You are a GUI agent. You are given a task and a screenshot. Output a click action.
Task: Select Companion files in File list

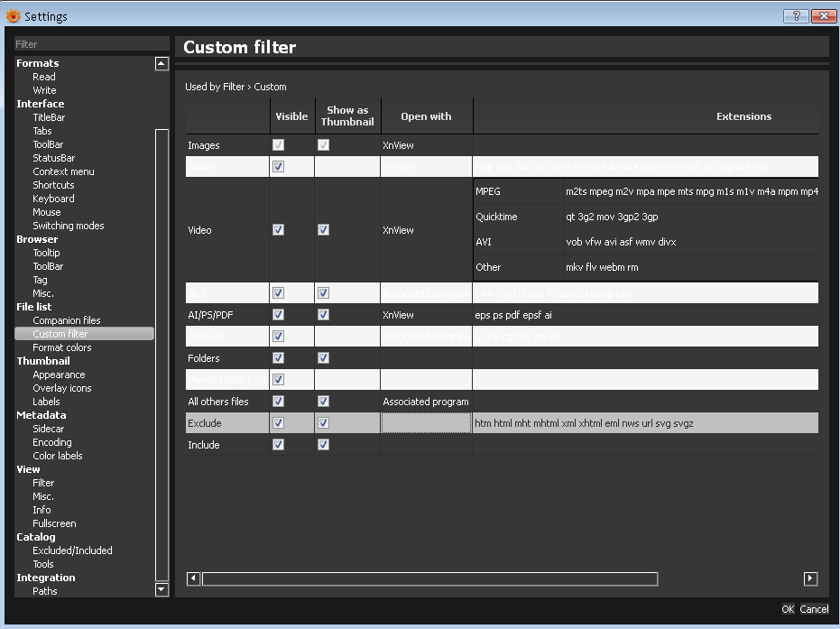click(x=67, y=320)
